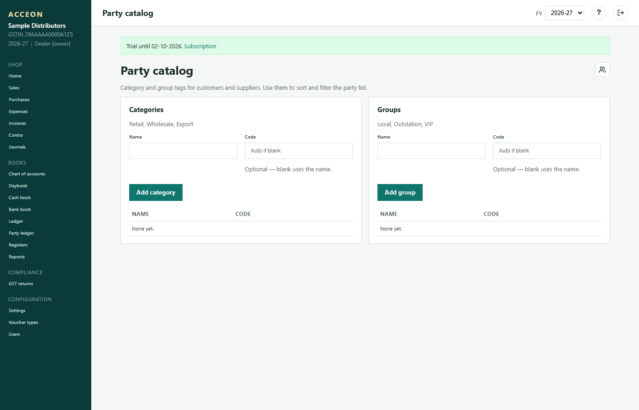Screen dimensions: 639x410
Task: Open Cash book in the sidebar
Action: (x=20, y=198)
